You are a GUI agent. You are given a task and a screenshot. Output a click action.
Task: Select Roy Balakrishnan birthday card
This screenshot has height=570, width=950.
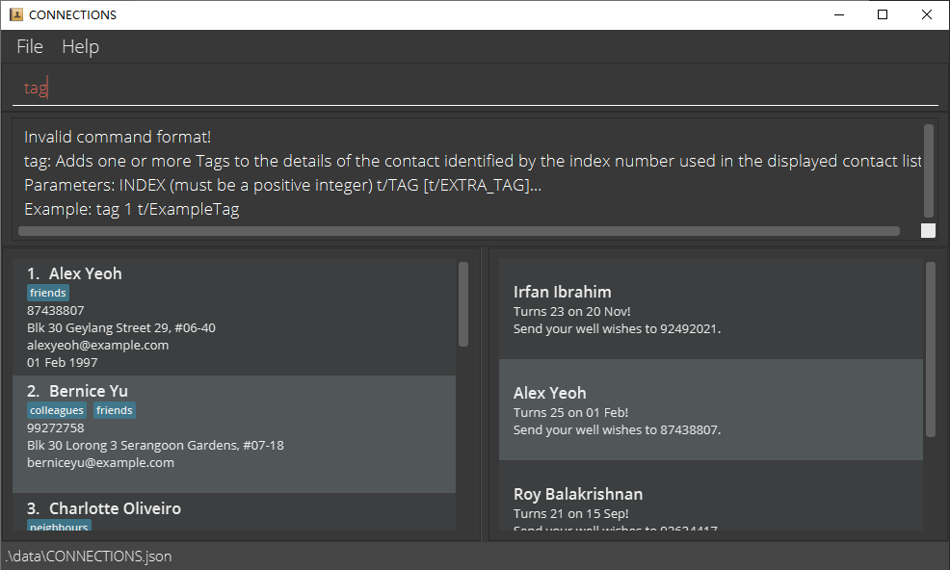coord(711,496)
